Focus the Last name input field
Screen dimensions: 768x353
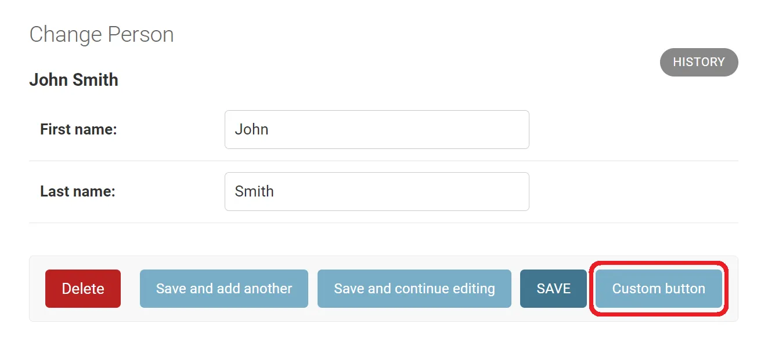377,191
